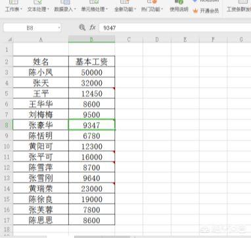This screenshot has width=251, height=238.
Task: Select the cell with value 16000
Action: [x=92, y=156]
